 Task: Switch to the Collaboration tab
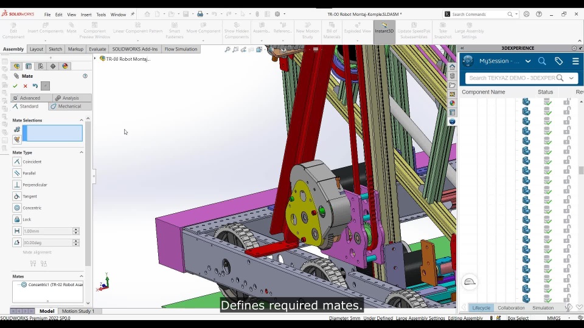coord(511,308)
